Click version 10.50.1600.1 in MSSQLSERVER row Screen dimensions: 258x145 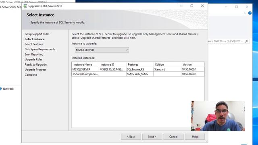pos(193,69)
